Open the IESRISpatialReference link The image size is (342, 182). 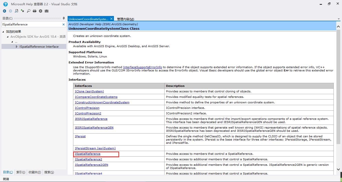91,119
